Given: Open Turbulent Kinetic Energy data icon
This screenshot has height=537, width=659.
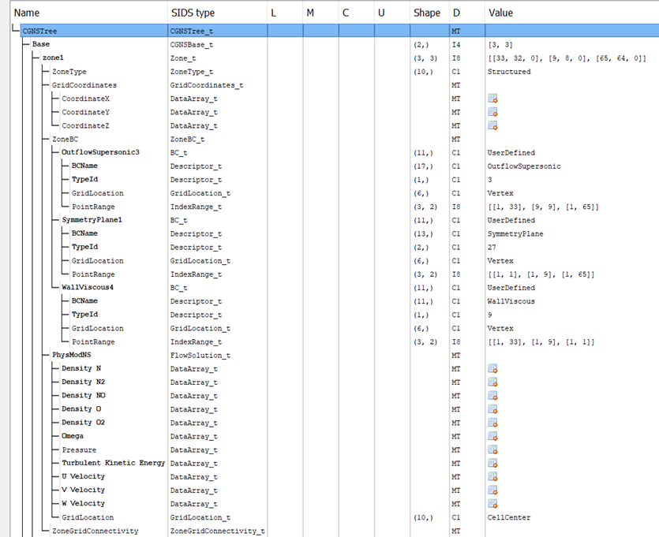Looking at the screenshot, I should click(x=492, y=463).
